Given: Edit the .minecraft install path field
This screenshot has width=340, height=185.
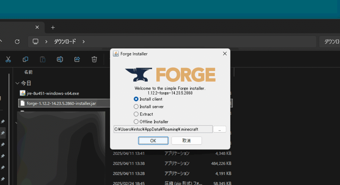Looking at the screenshot, I should [x=163, y=129].
